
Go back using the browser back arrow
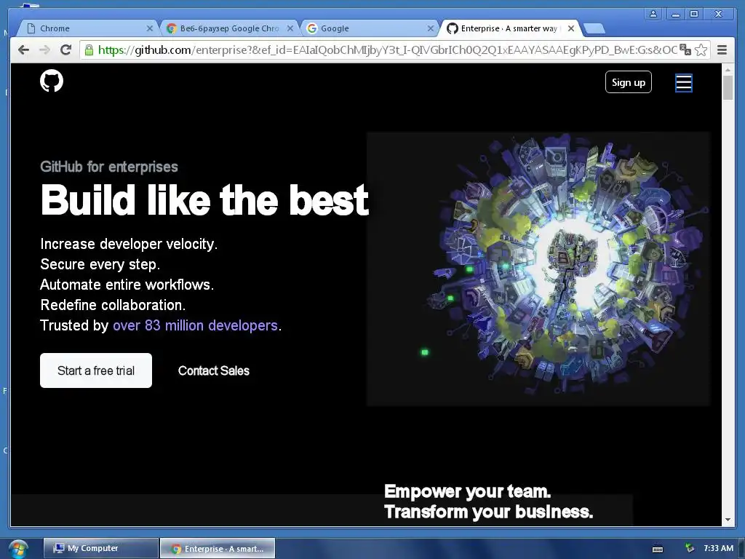(x=23, y=50)
